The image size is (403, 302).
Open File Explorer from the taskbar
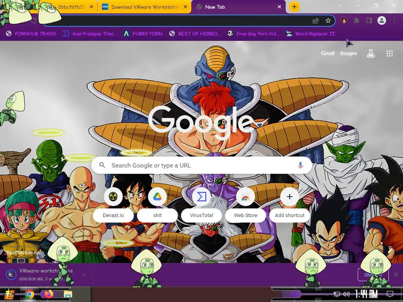(x=68, y=294)
